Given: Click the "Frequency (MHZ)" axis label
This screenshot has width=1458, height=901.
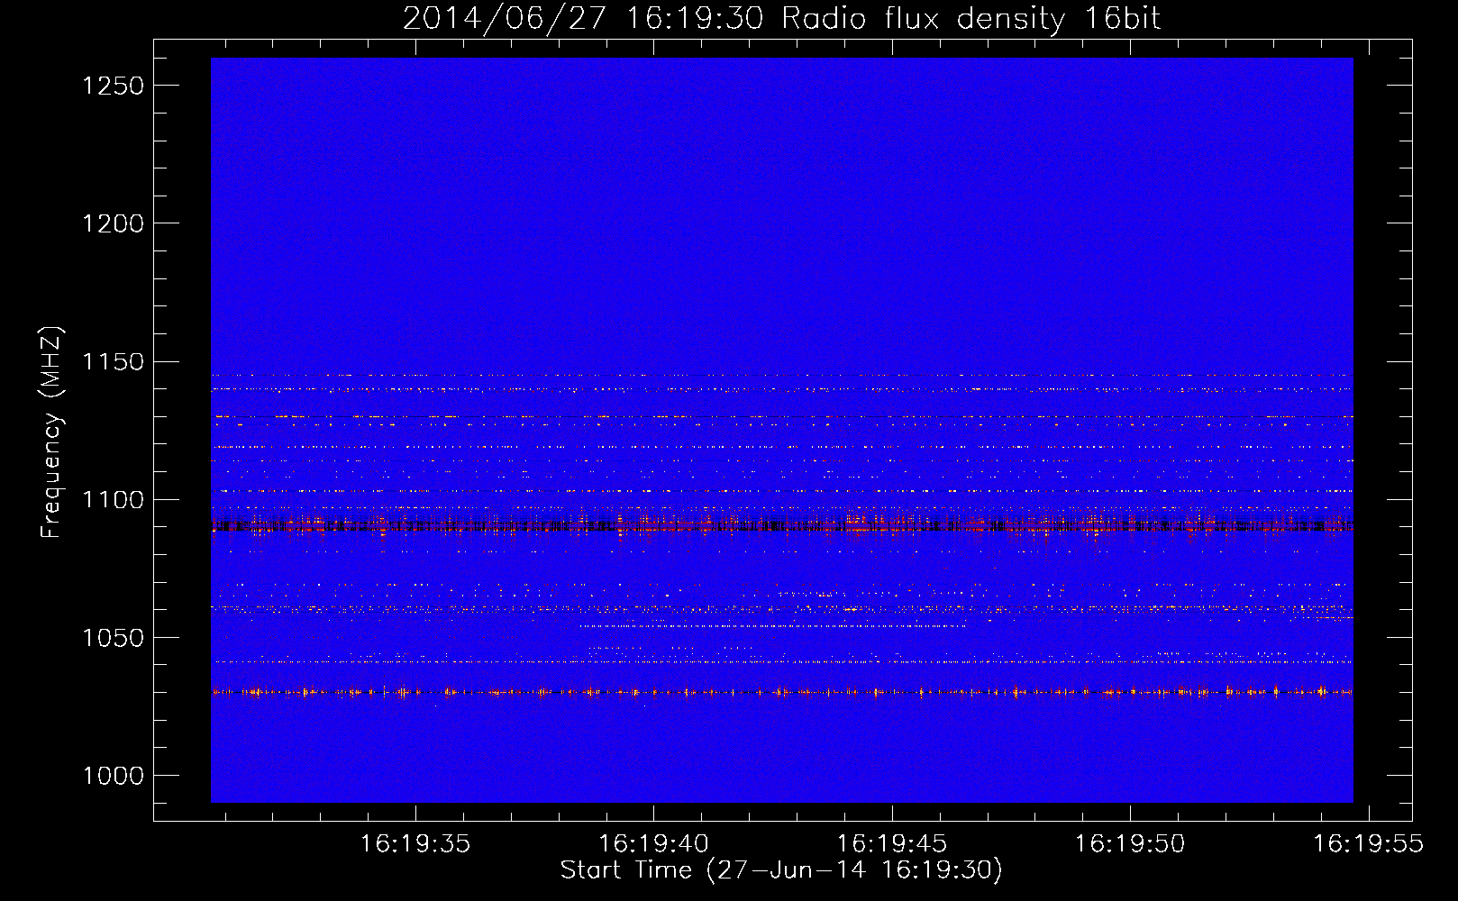Looking at the screenshot, I should 51,432.
